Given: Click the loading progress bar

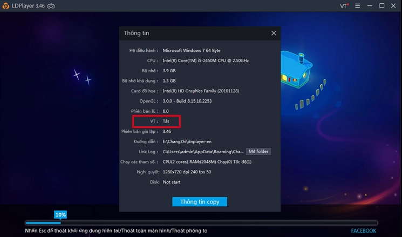Looking at the screenshot, I should (x=201, y=222).
